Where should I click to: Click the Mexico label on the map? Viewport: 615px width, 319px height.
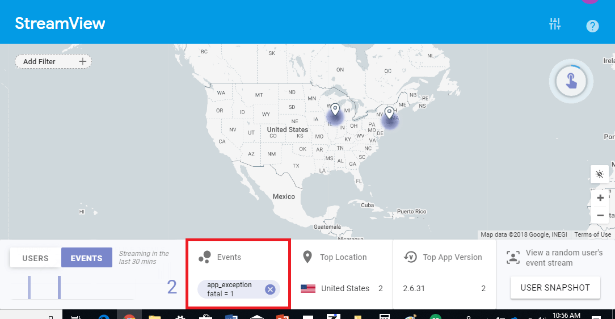click(284, 196)
